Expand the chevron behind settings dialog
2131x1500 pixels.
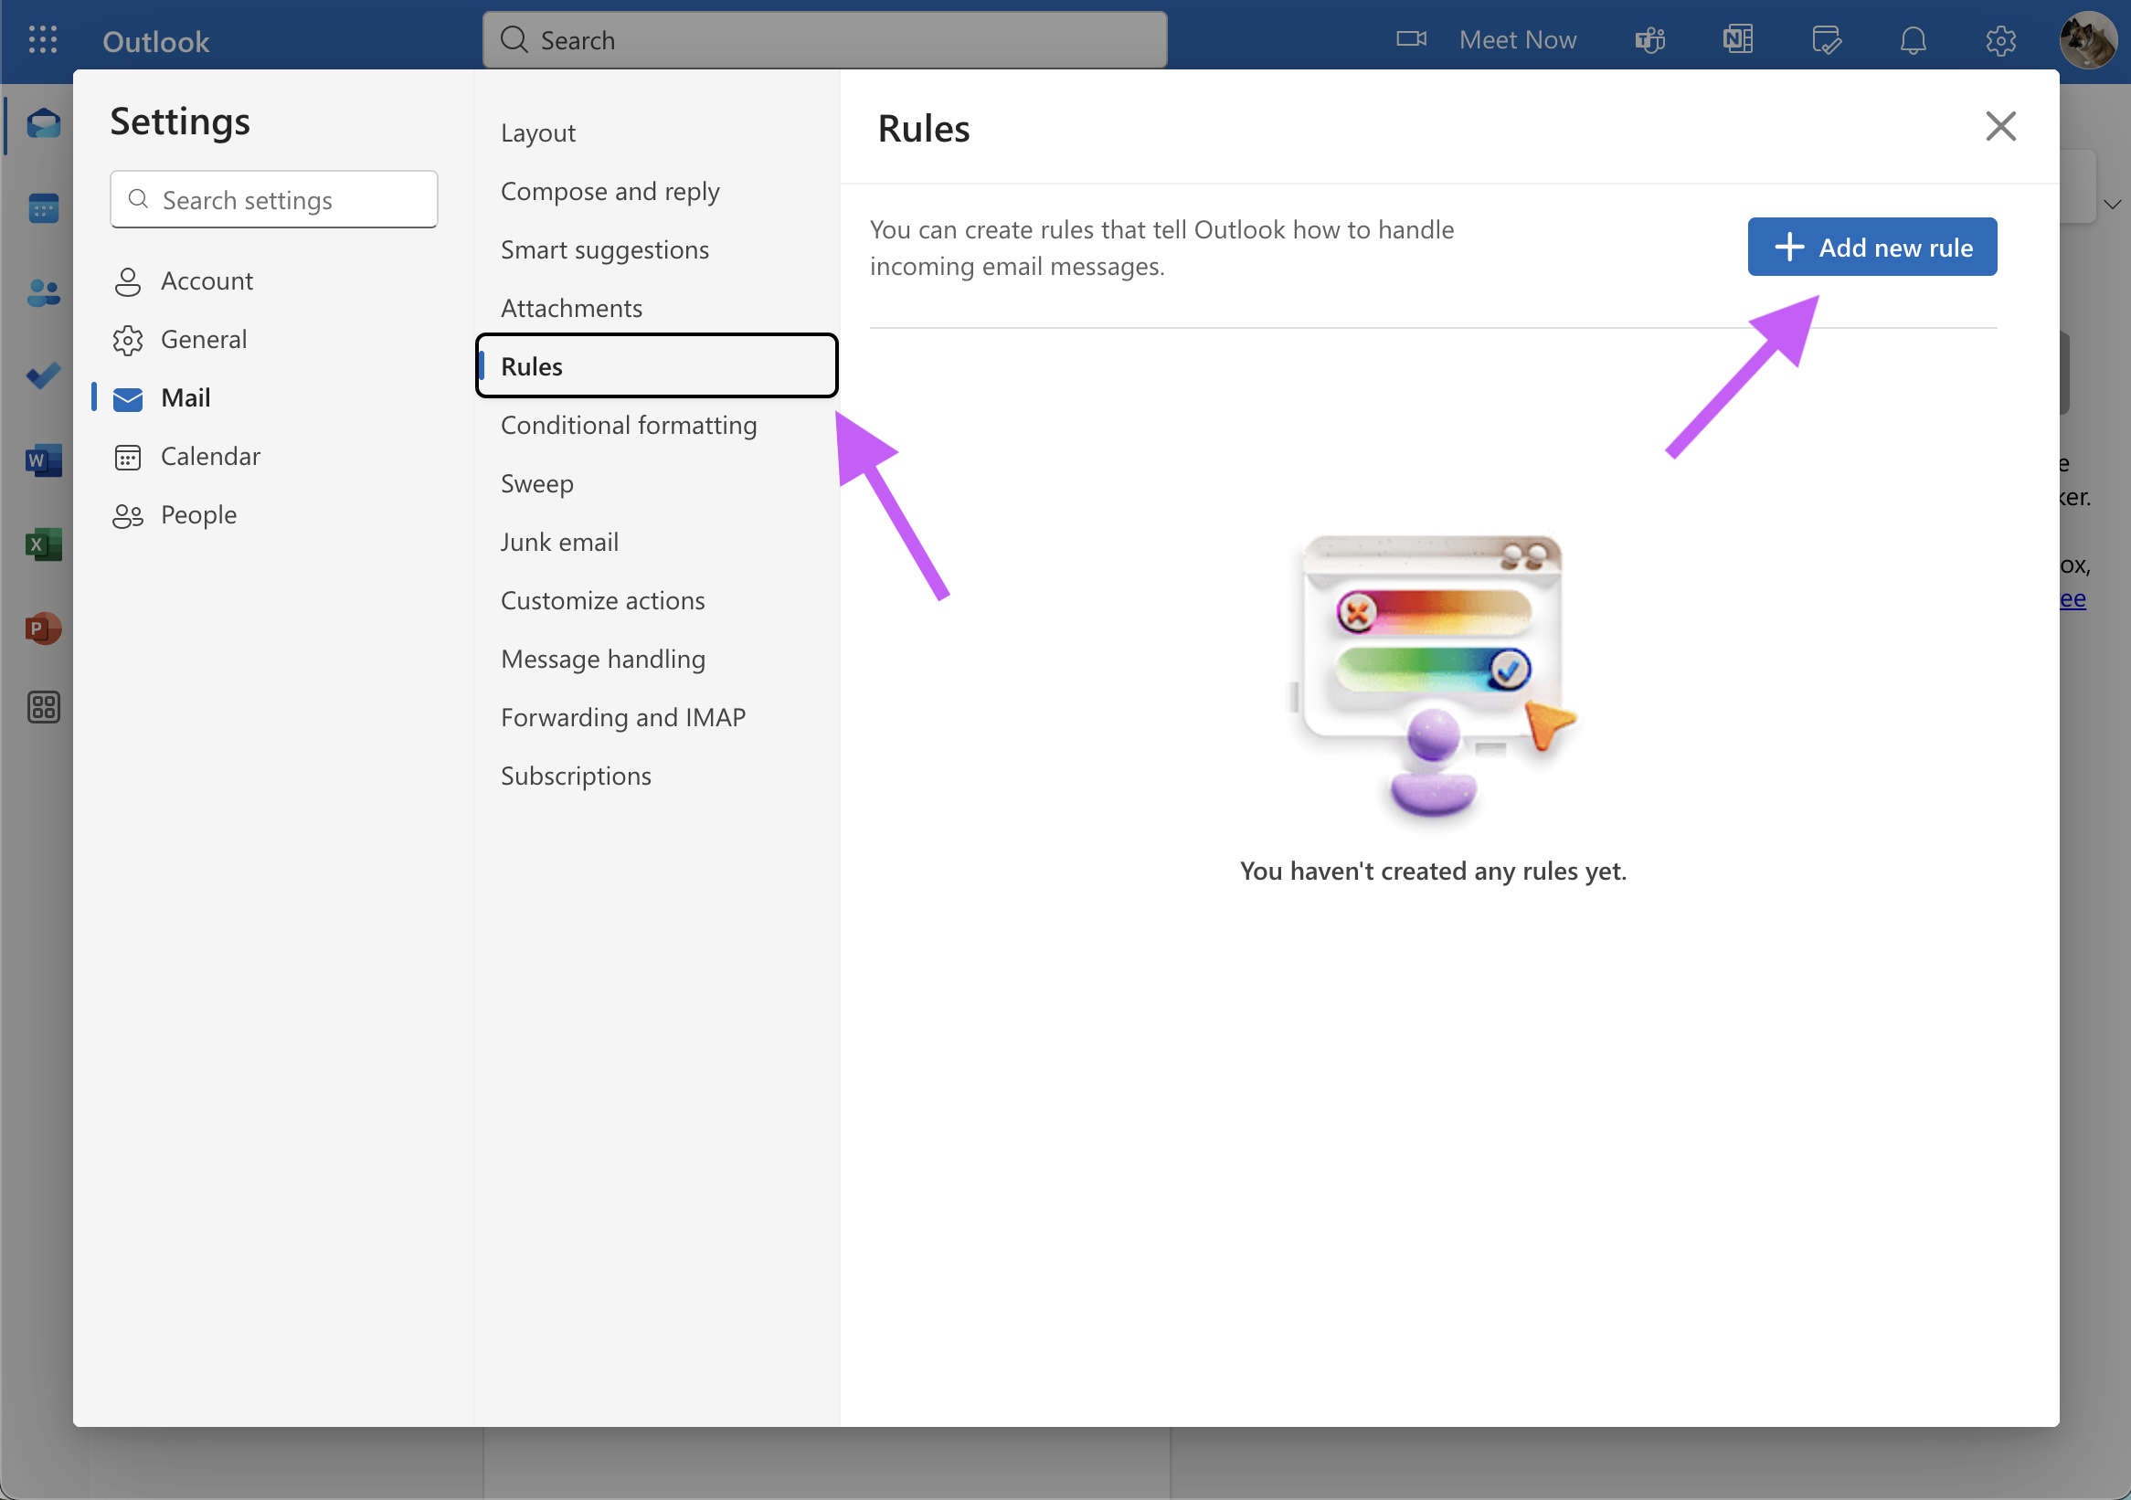pos(2113,204)
